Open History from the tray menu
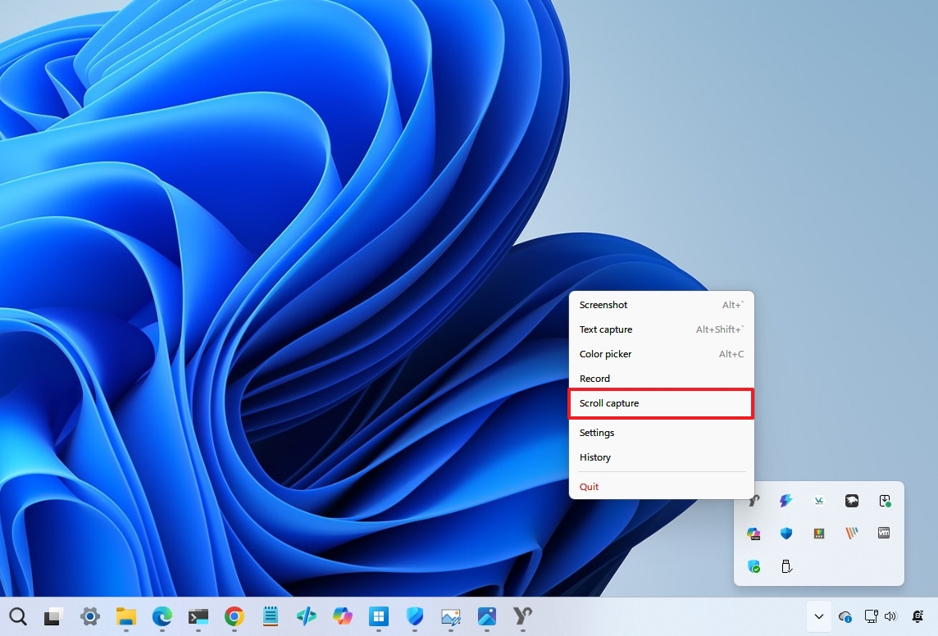The image size is (938, 636). [x=595, y=457]
